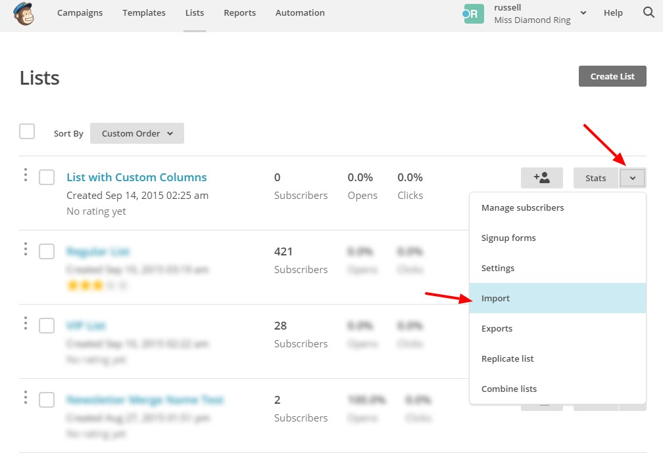Switch to the Automation tab
Screen dimensions: 663x453
point(300,12)
